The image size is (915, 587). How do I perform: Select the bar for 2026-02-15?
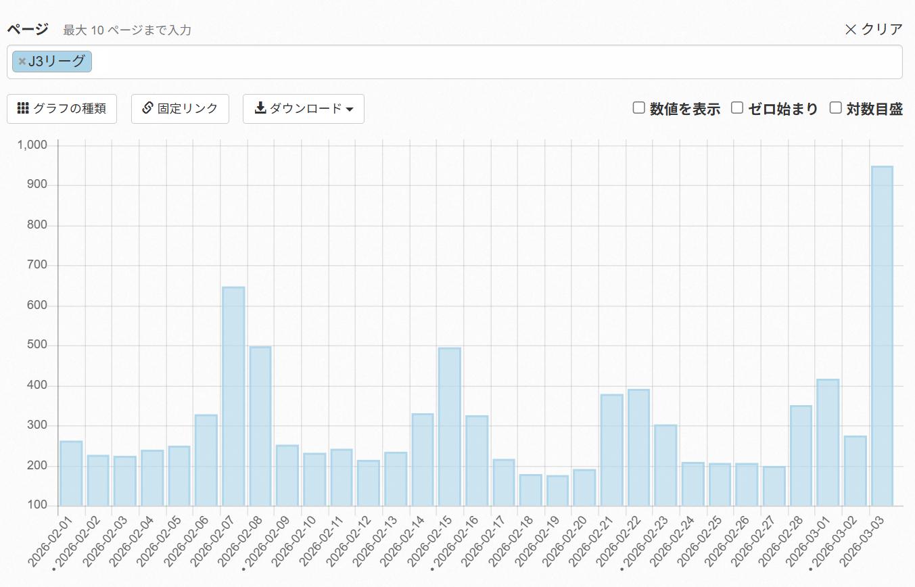[450, 427]
